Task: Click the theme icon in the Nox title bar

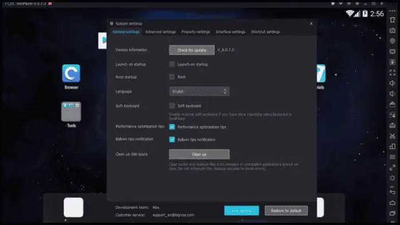Action: [332, 3]
